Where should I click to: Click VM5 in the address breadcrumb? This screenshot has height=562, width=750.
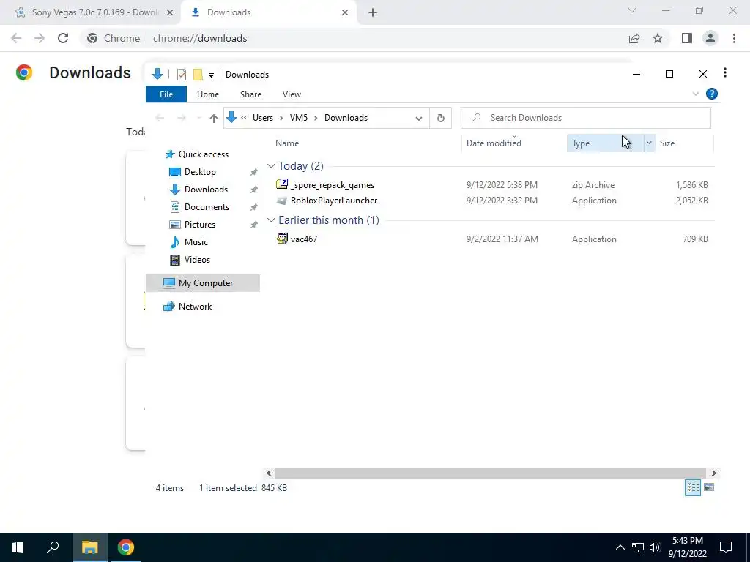[x=299, y=118]
